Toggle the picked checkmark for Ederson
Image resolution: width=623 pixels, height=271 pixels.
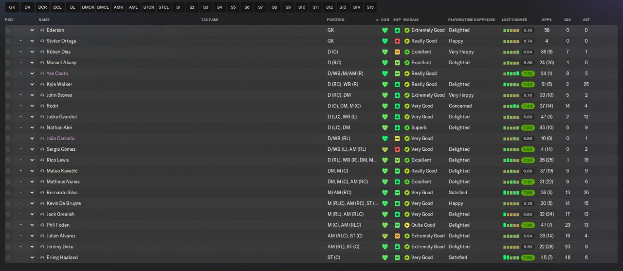[x=8, y=30]
